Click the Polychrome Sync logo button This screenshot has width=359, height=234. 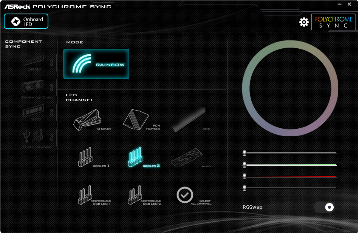pos(333,22)
